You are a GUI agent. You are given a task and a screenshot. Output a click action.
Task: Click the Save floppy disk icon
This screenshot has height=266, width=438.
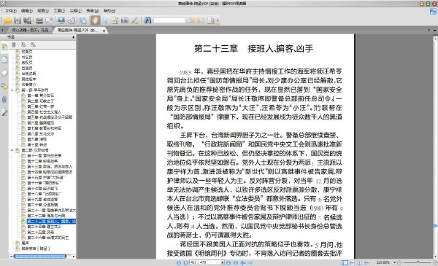coord(18,20)
